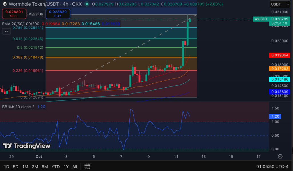
Task: Select the 3M time range
Action: [35, 166]
